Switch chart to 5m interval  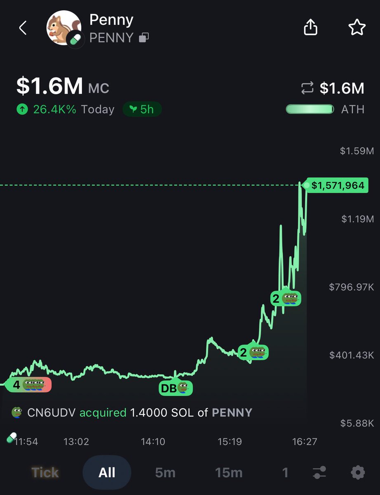pos(165,472)
